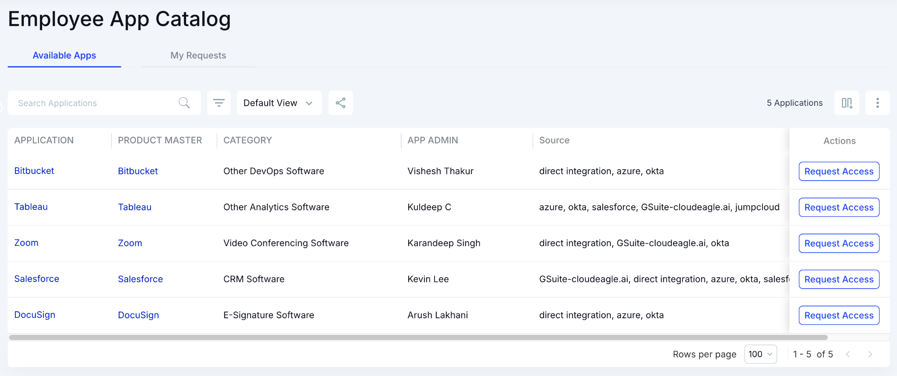Select the 'E-Signature Software' cell

[x=268, y=315]
